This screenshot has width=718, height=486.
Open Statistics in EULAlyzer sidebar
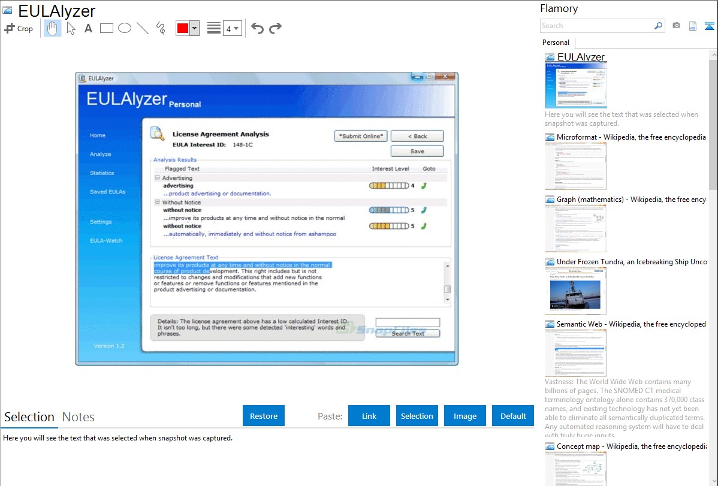[x=102, y=173]
